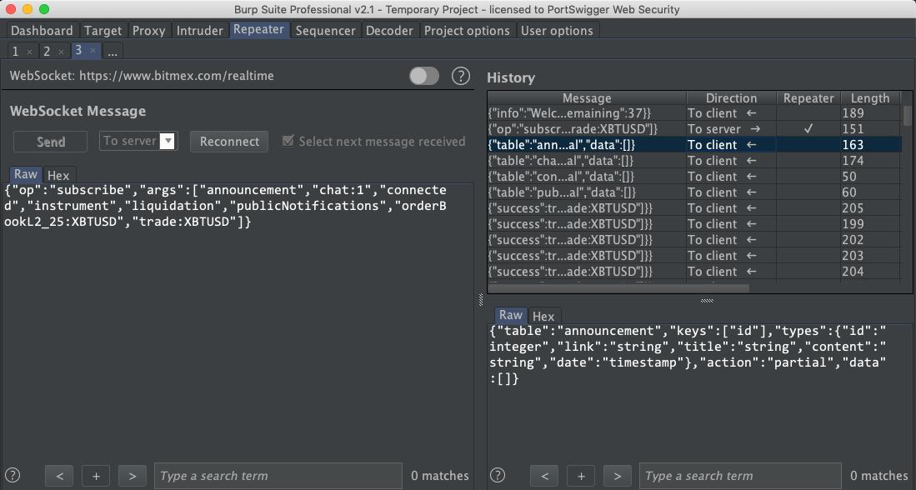Add a search term with the plus icon below the editor
The width and height of the screenshot is (916, 490).
(96, 475)
